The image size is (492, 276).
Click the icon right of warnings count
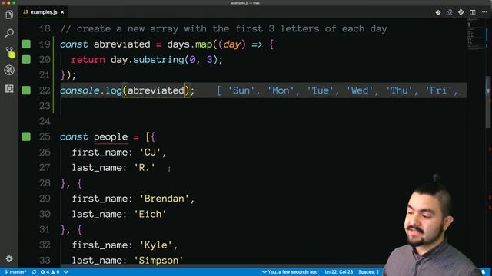click(66, 272)
